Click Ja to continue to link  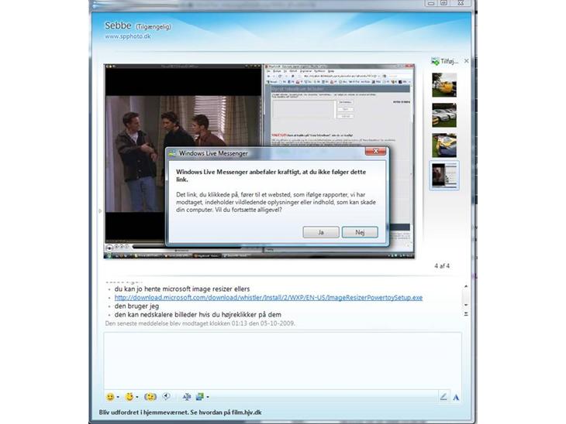[x=321, y=232]
